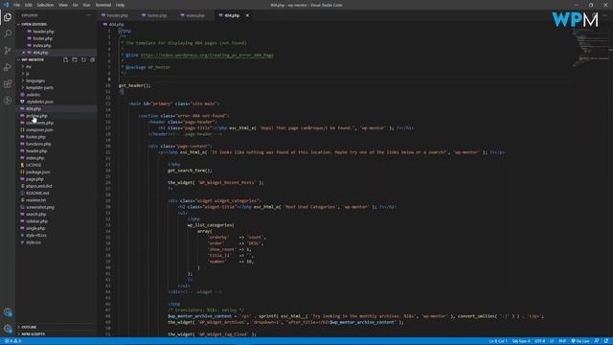Click errors and warnings count in status bar
The height and width of the screenshot is (345, 613).
click(12, 341)
